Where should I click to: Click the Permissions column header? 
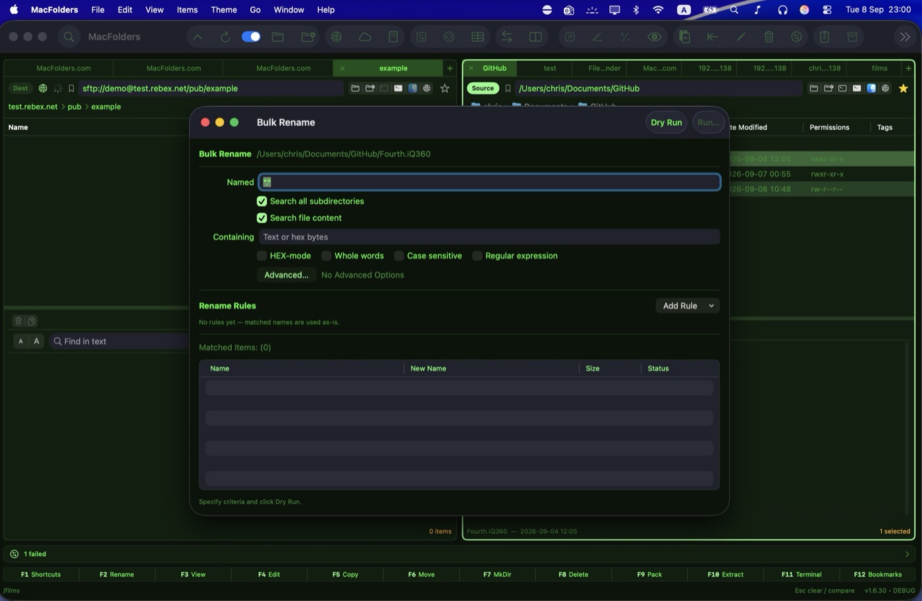click(829, 127)
